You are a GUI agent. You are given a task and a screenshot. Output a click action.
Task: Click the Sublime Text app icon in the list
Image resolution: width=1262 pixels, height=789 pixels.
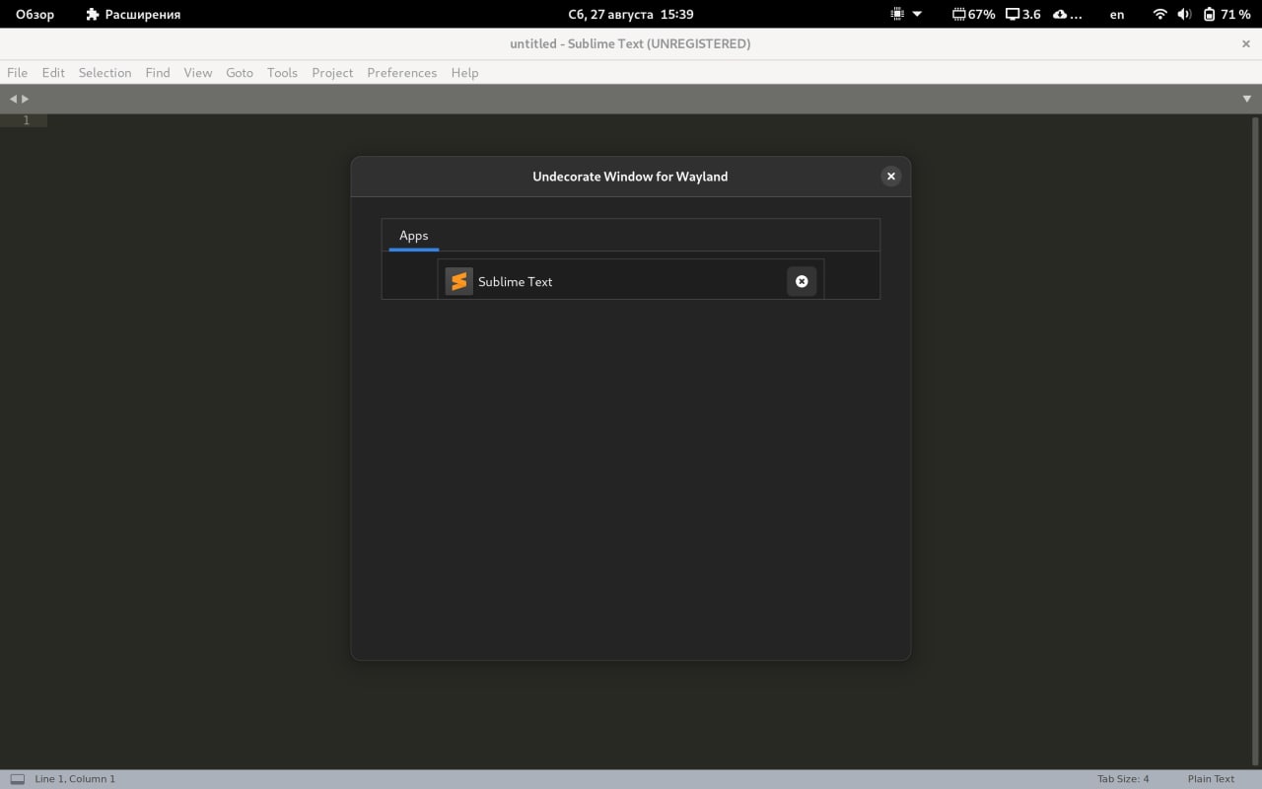pos(458,281)
